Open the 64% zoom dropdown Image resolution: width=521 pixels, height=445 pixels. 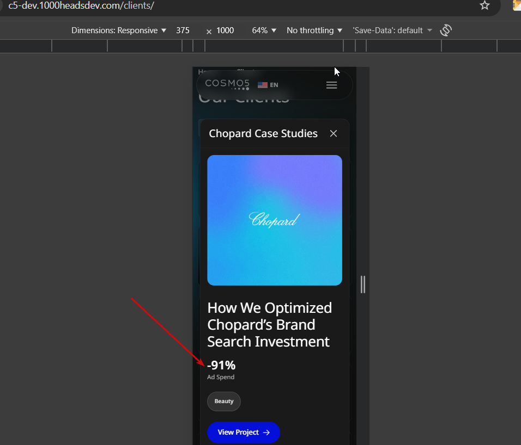264,30
